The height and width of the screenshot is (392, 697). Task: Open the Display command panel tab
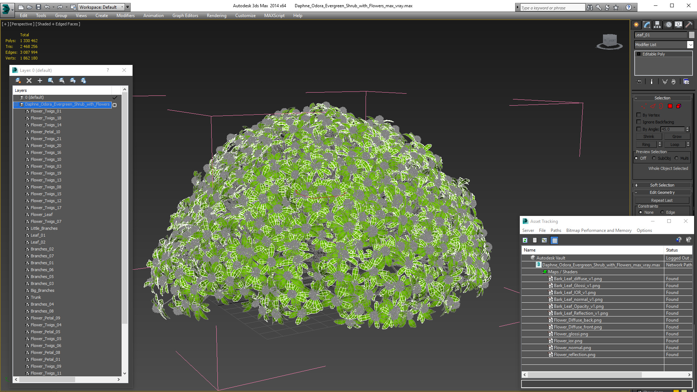point(678,25)
